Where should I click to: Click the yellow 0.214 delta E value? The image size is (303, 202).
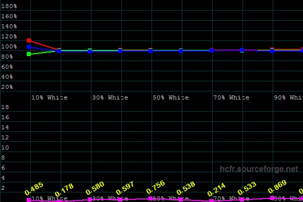pos(217,189)
